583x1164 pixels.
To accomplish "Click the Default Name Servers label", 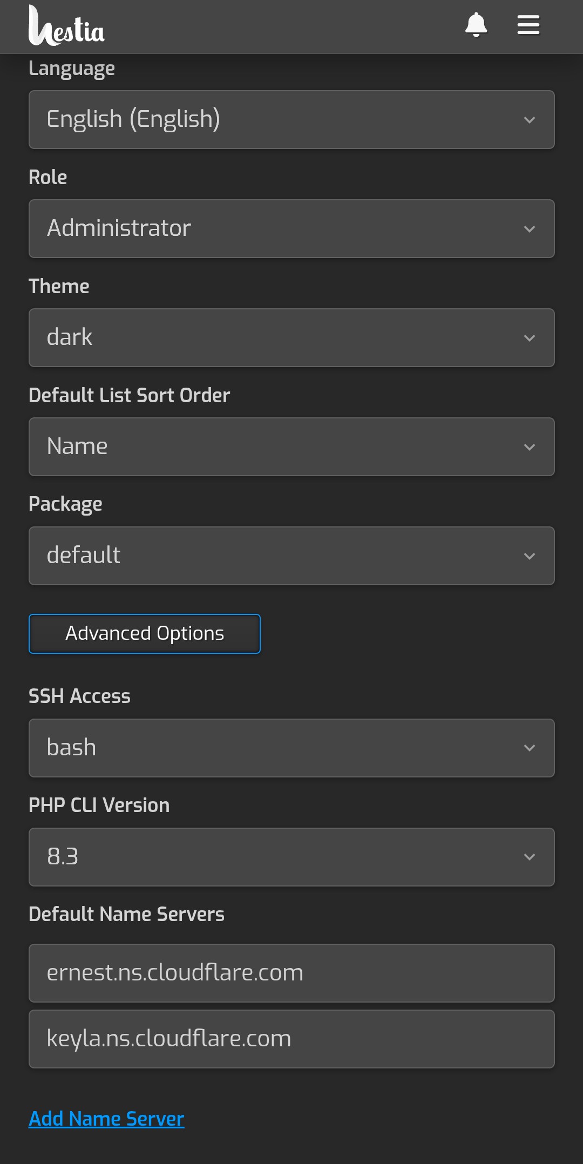I will [x=126, y=914].
